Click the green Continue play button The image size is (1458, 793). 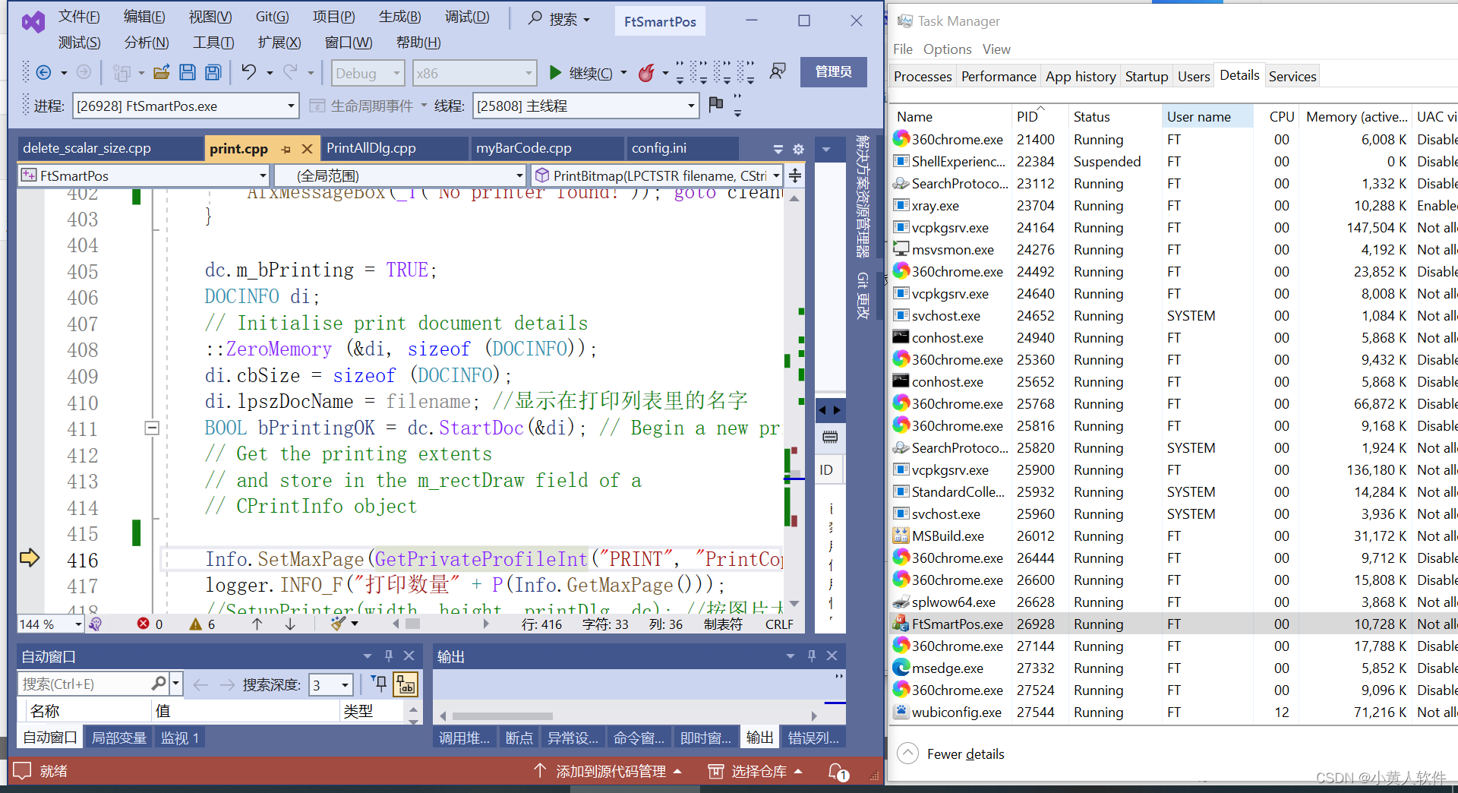click(x=555, y=73)
